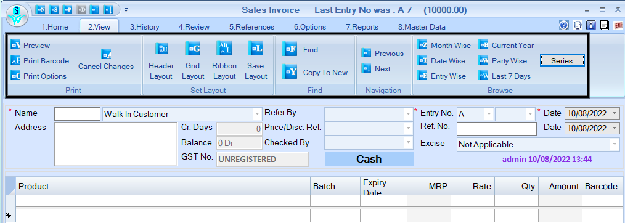This screenshot has width=625, height=223.
Task: Browse Entry Wise
Action: click(x=442, y=76)
